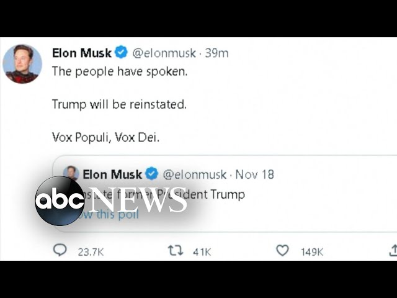Viewport: 397px width, 298px height.
Task: Click the verified badge inside the quoted tweet
Action: tap(151, 174)
